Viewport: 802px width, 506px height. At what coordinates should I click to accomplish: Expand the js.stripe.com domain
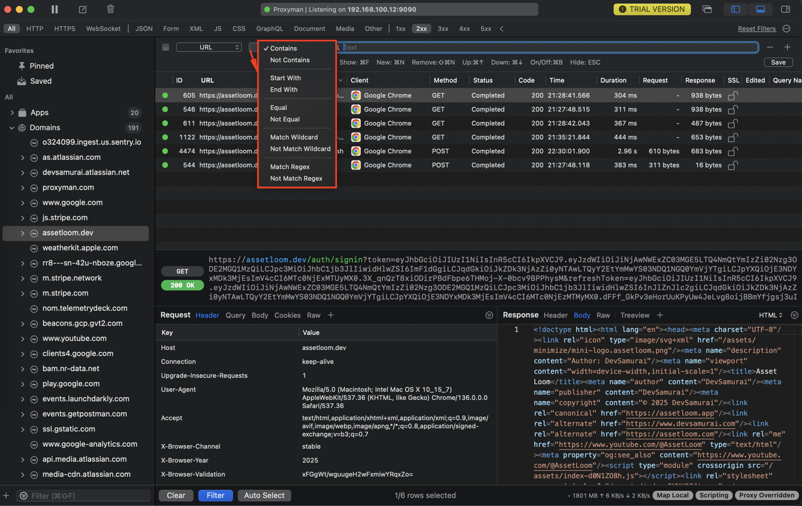click(x=23, y=218)
